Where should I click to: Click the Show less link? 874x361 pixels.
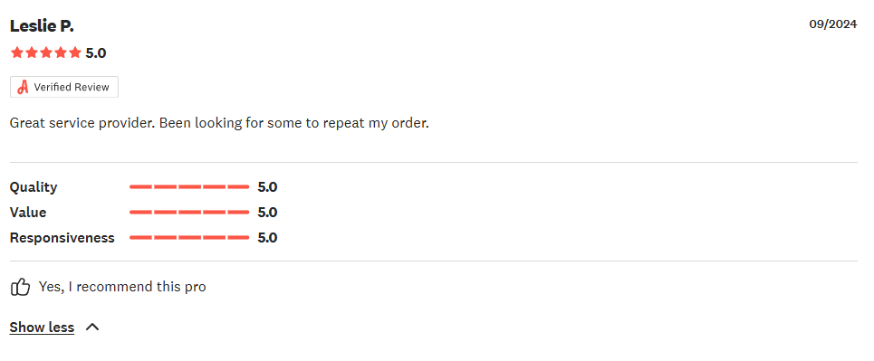tap(42, 327)
